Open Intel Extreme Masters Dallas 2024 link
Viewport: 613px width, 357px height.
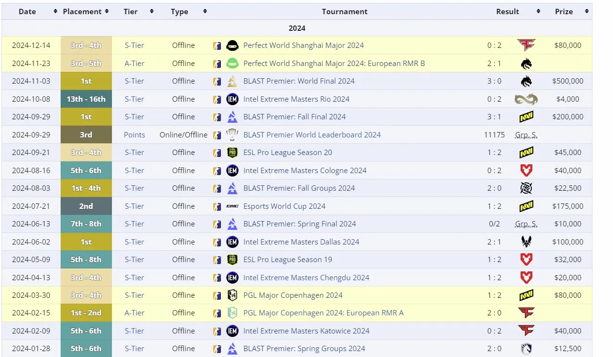pyautogui.click(x=301, y=242)
